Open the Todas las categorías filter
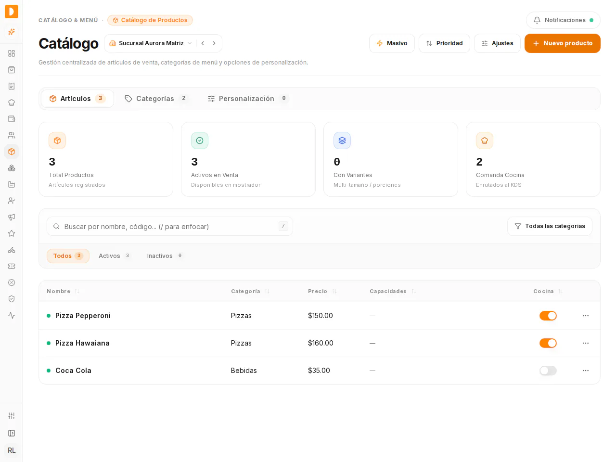The image size is (616, 462). [550, 226]
